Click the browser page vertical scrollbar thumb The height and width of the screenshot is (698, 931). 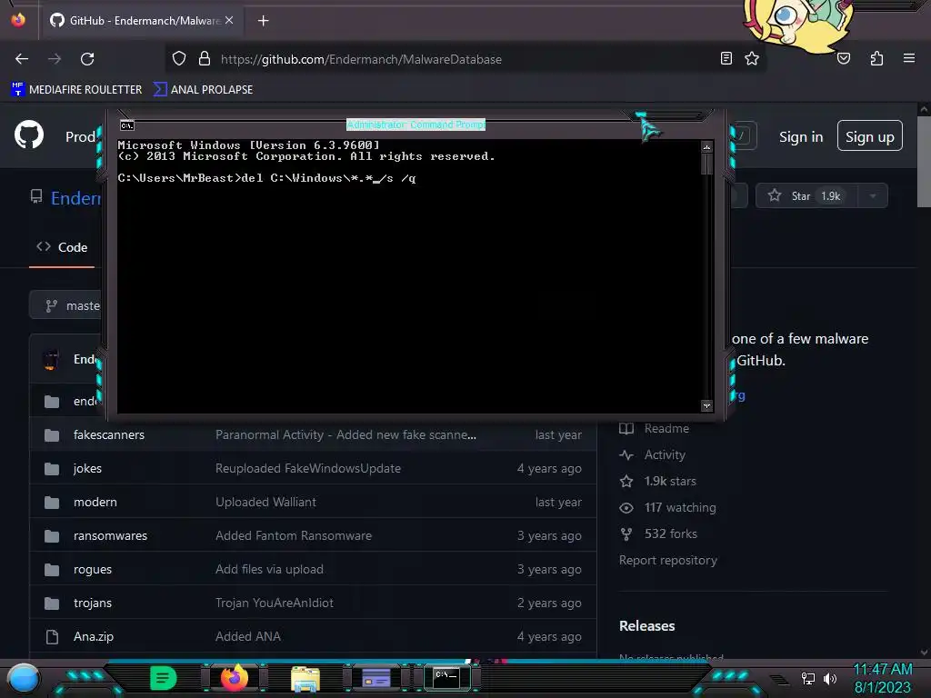coord(924,162)
